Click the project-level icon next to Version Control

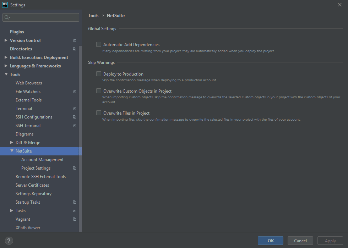tap(74, 40)
